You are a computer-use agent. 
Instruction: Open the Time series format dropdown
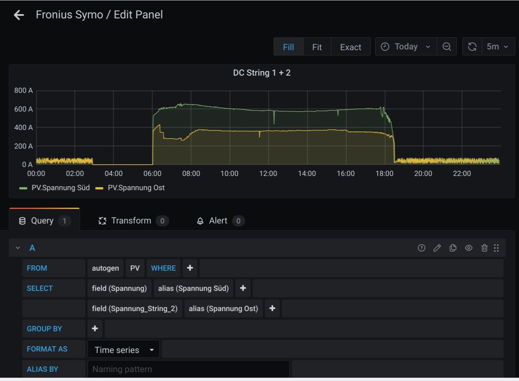click(124, 350)
